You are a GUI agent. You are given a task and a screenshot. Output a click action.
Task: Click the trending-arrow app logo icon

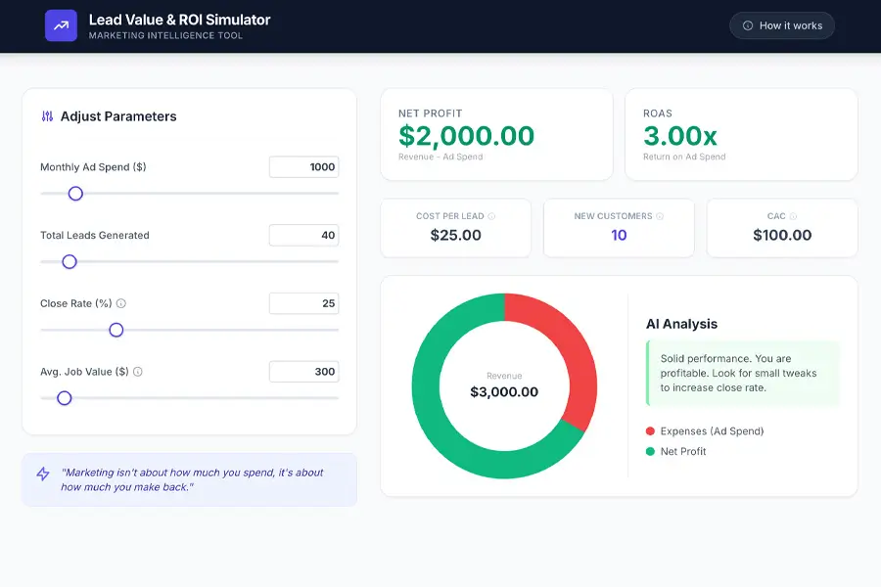[x=61, y=25]
